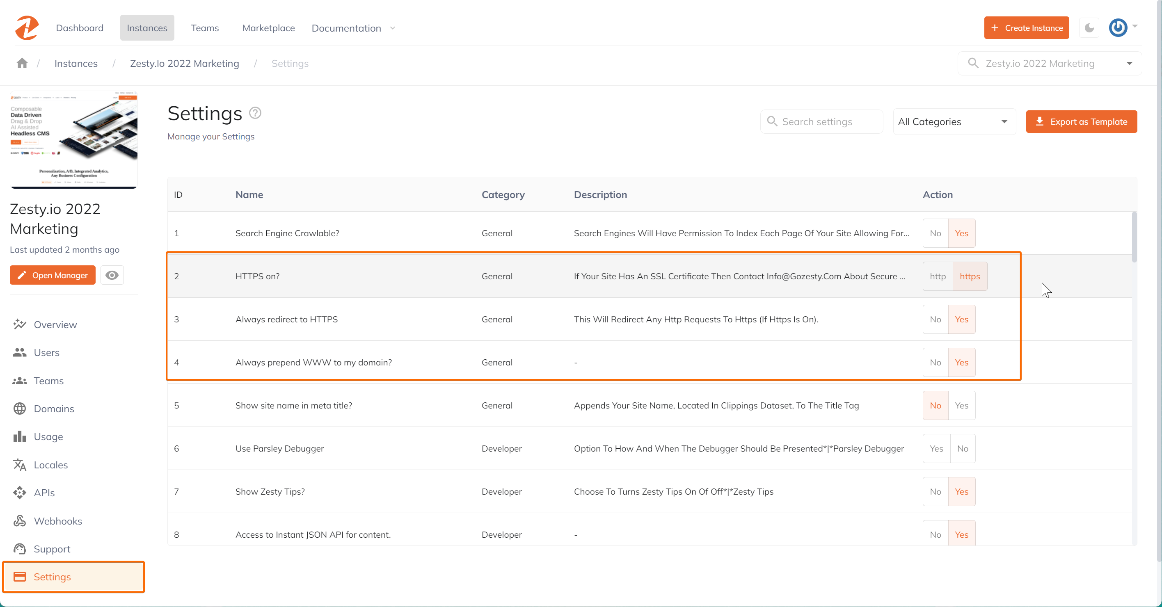Open Teams in the top navigation
The image size is (1162, 607).
205,28
